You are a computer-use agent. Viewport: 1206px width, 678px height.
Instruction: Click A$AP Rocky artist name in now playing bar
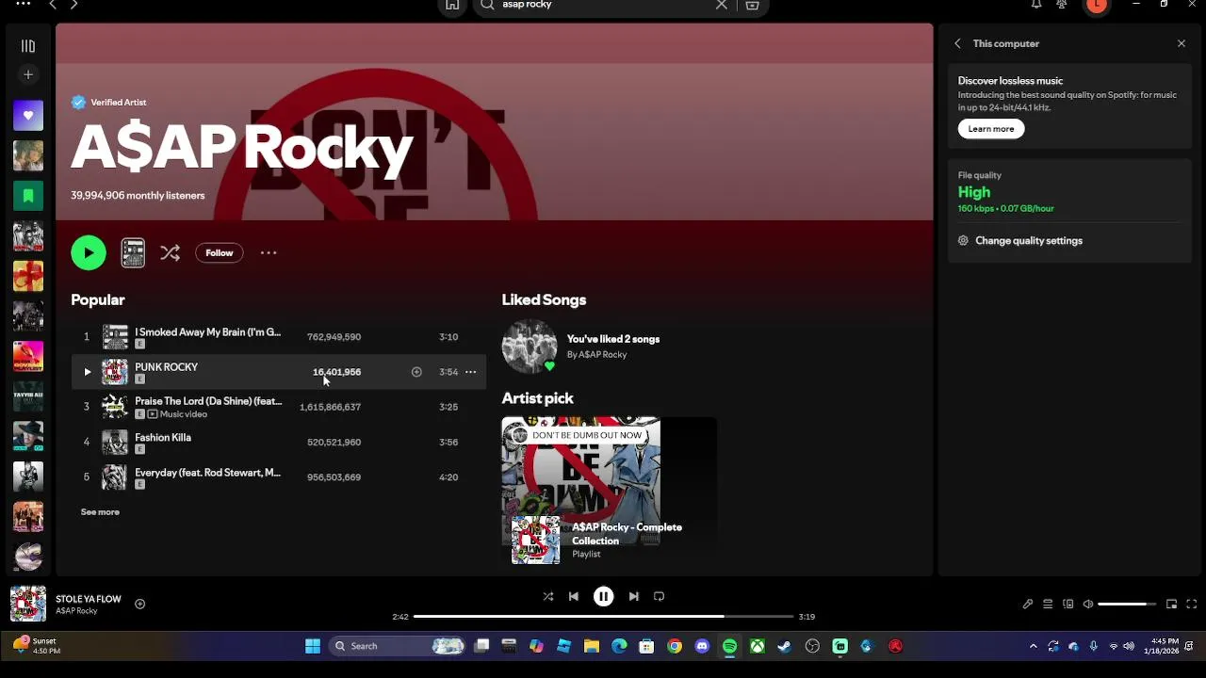click(x=76, y=611)
